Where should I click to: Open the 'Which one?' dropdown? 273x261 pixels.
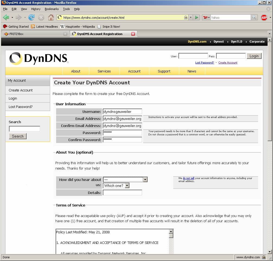[127, 186]
